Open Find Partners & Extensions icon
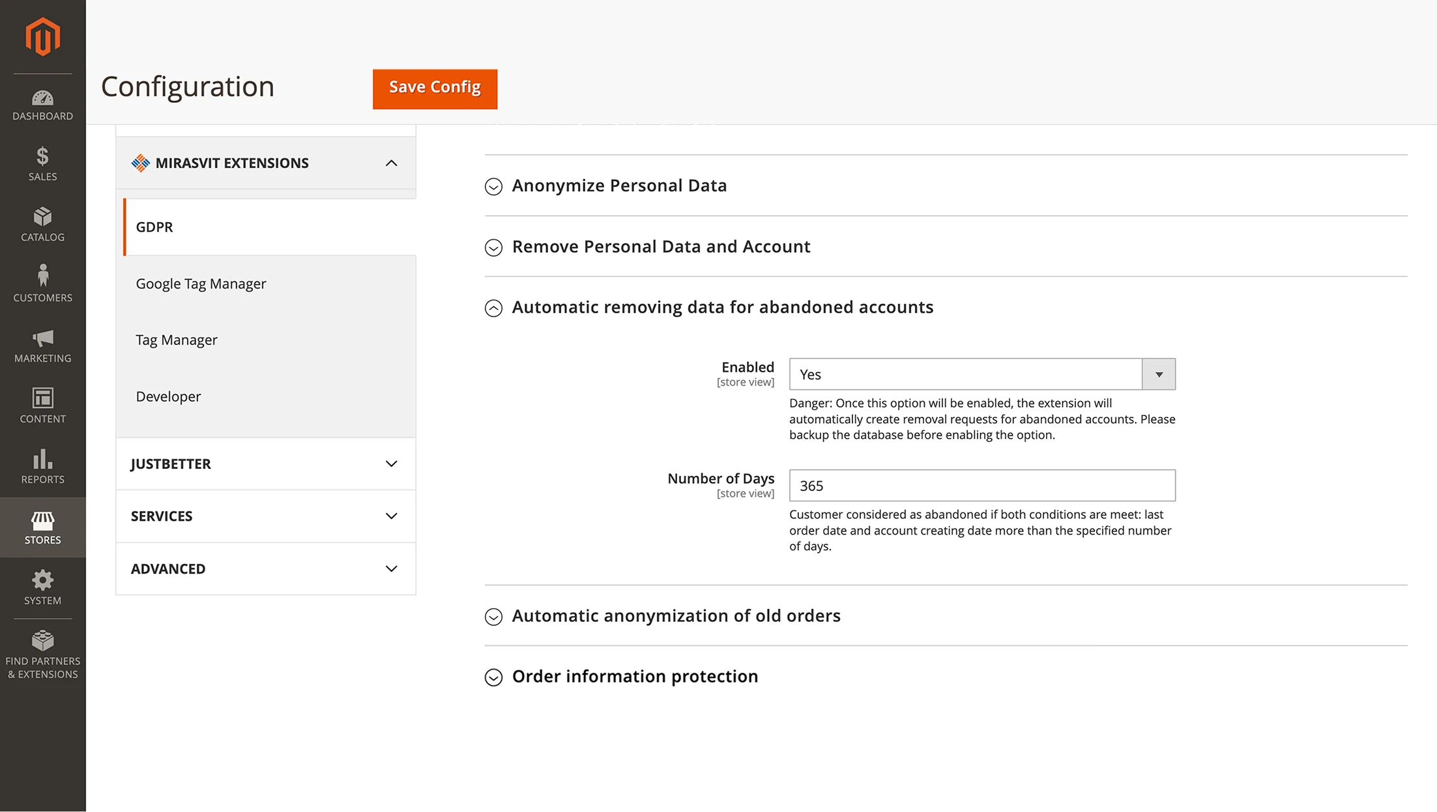The width and height of the screenshot is (1437, 812). point(42,641)
